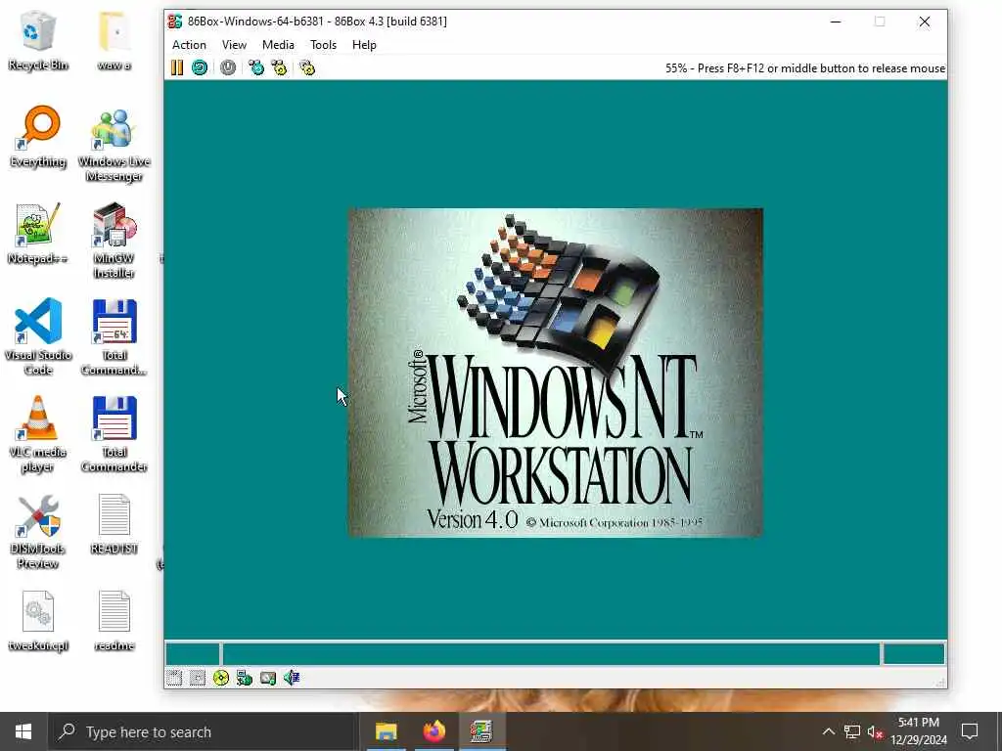Open 86Box settings from toolbar gear icon
This screenshot has width=1002, height=751.
pyautogui.click(x=307, y=67)
